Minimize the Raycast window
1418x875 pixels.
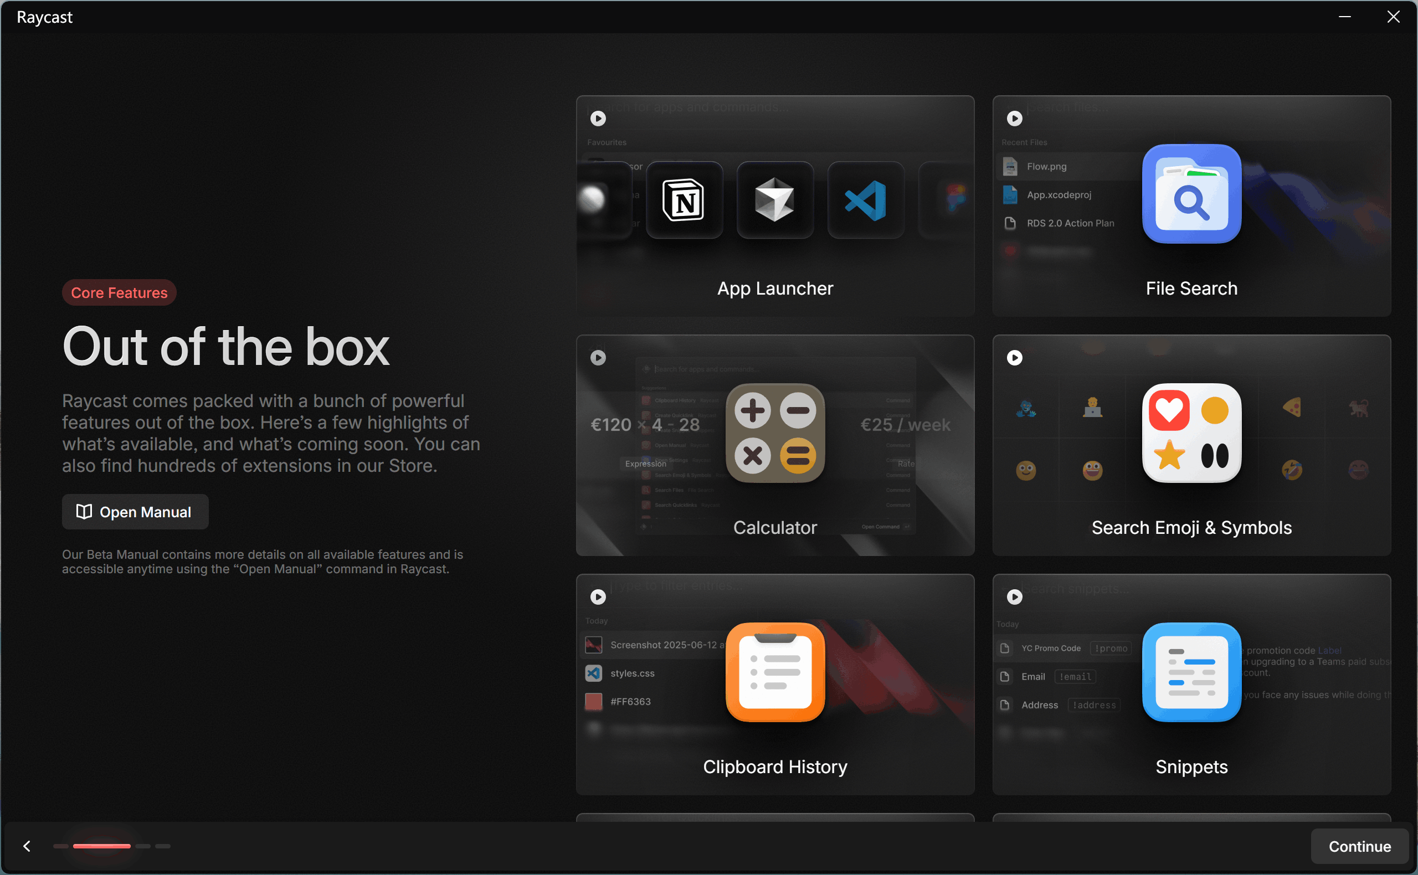(1344, 17)
